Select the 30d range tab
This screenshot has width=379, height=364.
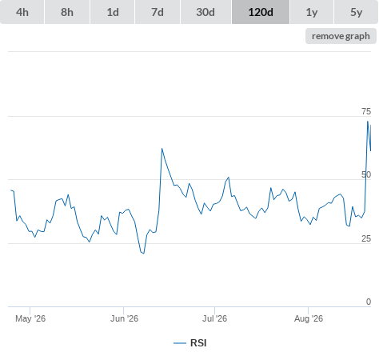205,12
